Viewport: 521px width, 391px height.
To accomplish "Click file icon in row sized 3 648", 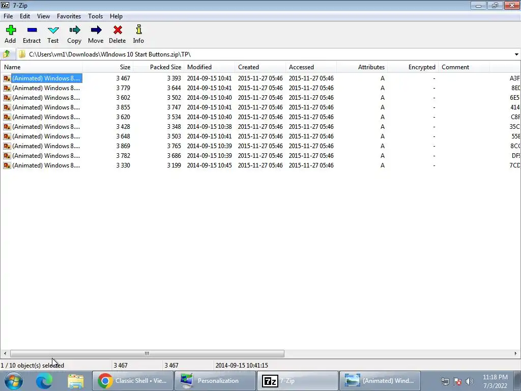I will click(7, 136).
